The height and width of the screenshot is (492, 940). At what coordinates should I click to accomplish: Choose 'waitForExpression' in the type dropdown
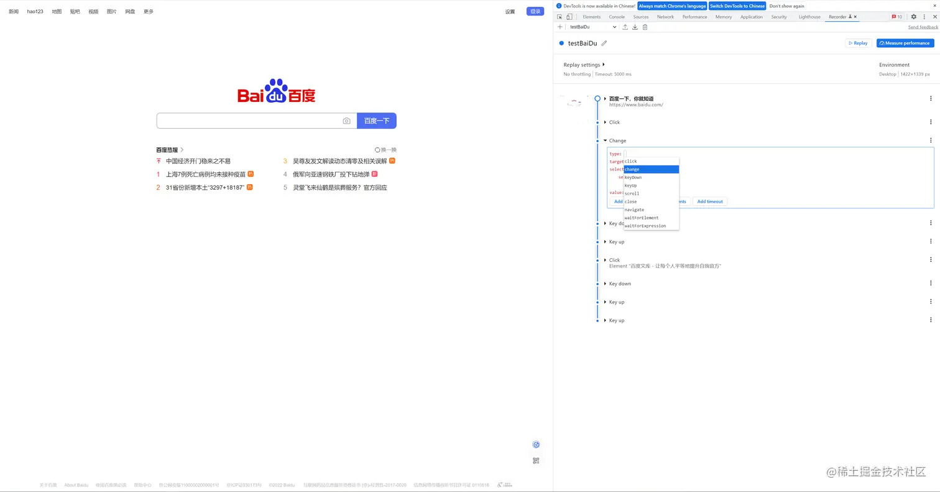651,226
